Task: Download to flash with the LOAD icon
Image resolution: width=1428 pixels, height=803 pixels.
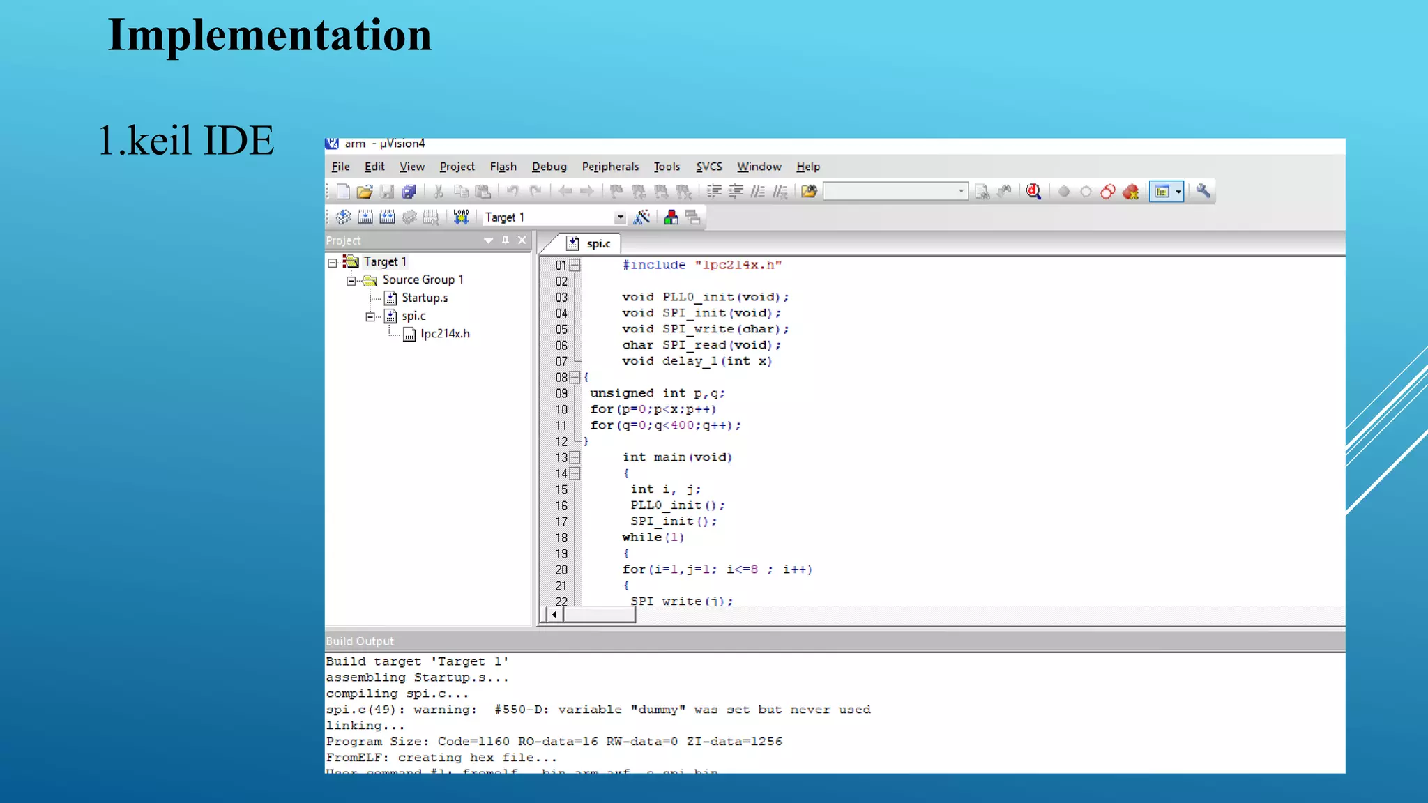Action: point(461,217)
